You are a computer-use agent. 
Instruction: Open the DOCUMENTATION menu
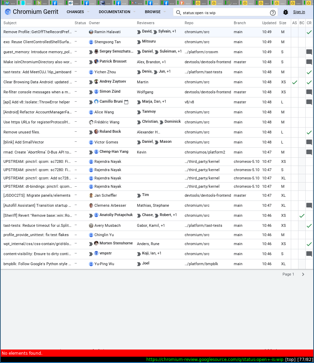click(114, 11)
